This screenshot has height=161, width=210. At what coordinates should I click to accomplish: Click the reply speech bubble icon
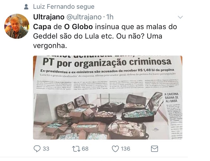[37, 149]
